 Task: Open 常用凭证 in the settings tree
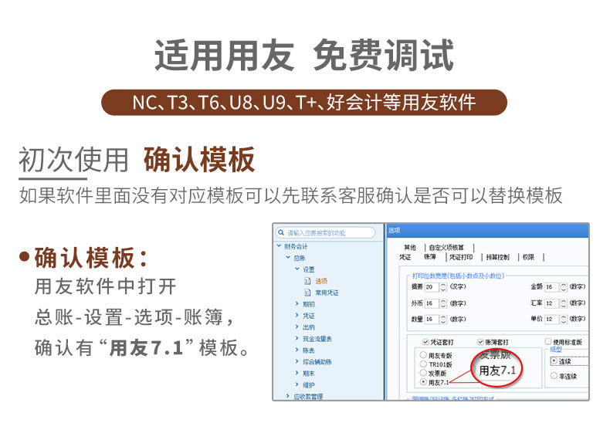click(x=327, y=293)
